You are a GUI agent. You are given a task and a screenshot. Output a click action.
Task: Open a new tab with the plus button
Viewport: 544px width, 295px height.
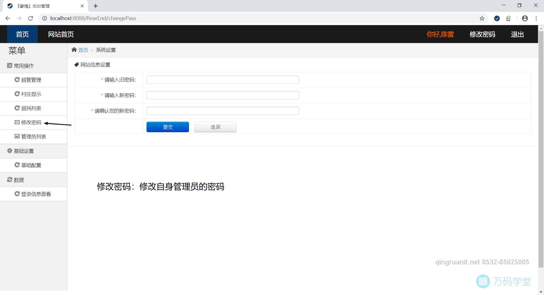pos(96,6)
